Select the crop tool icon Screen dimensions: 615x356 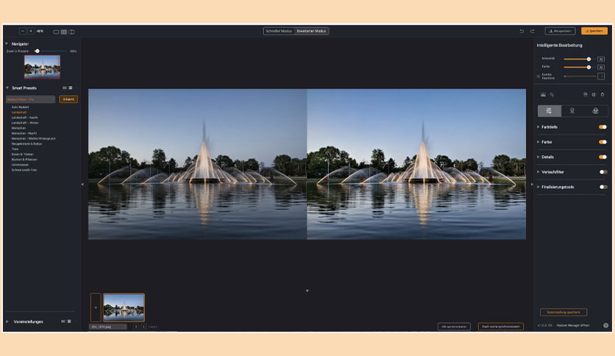tap(552, 94)
